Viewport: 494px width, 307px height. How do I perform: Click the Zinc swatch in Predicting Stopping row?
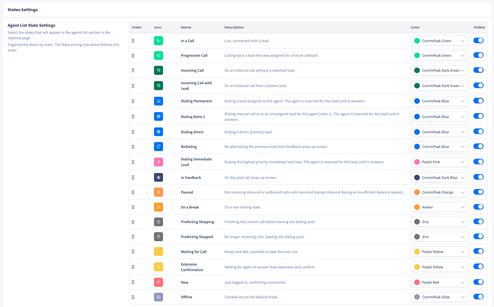[x=417, y=222]
